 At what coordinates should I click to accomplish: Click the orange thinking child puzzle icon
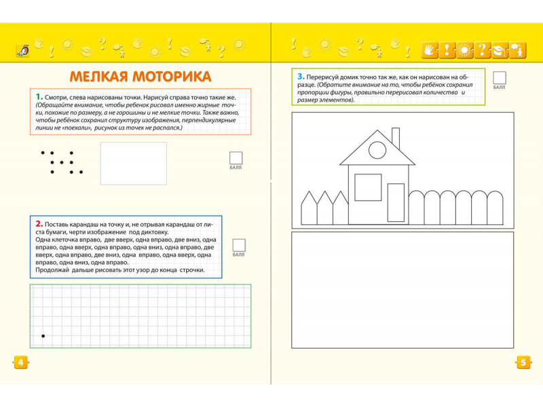[x=517, y=50]
